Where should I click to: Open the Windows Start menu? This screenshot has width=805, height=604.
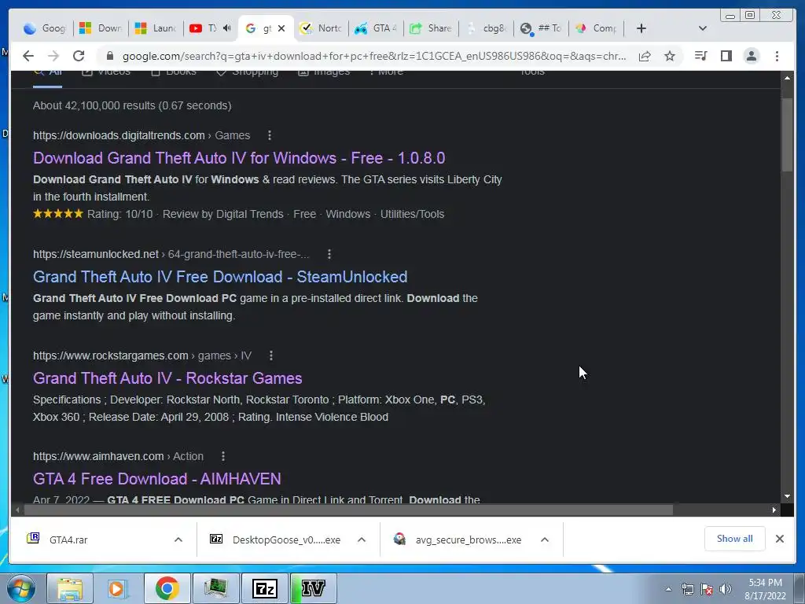[x=21, y=588]
